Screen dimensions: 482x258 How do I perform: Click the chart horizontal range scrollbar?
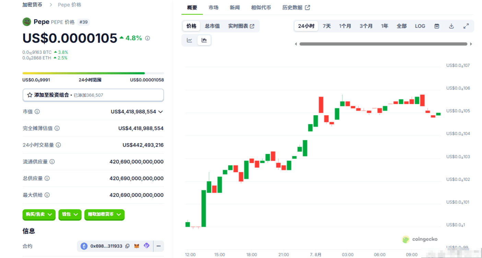pyautogui.click(x=383, y=44)
